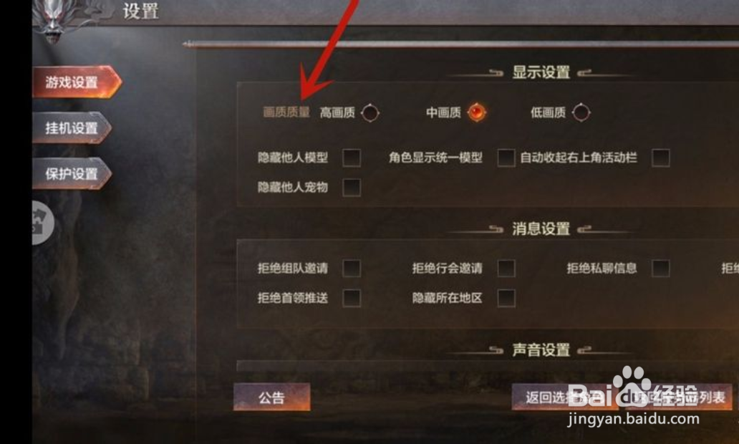
Task: Click the 声音设置 section header
Action: pos(541,349)
